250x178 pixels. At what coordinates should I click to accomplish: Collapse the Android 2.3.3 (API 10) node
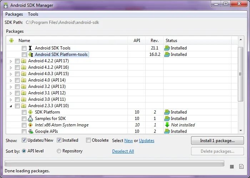pos(11,106)
